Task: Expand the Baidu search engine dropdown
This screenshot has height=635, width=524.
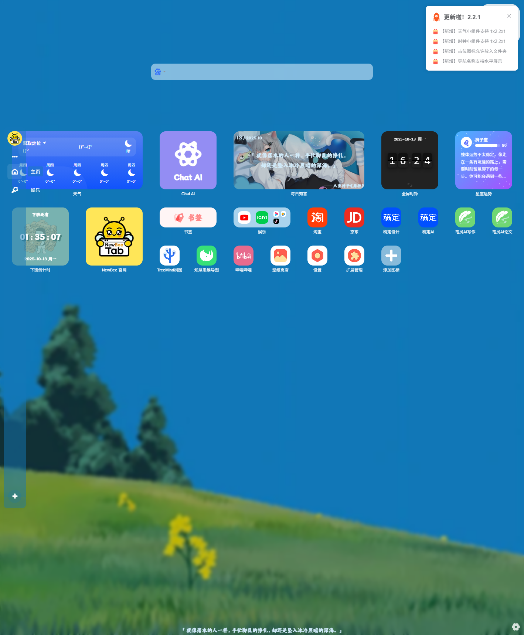Action: [x=160, y=72]
